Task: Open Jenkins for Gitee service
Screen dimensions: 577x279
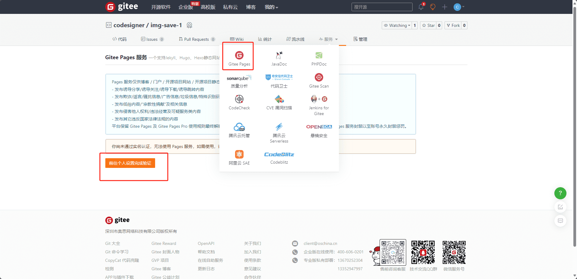Action: coord(319,105)
